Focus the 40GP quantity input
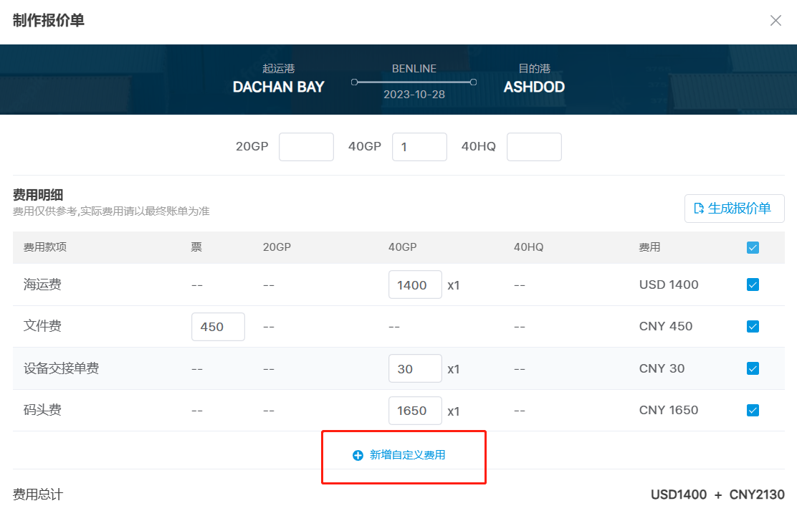Viewport: 797px width, 516px height. [x=419, y=147]
